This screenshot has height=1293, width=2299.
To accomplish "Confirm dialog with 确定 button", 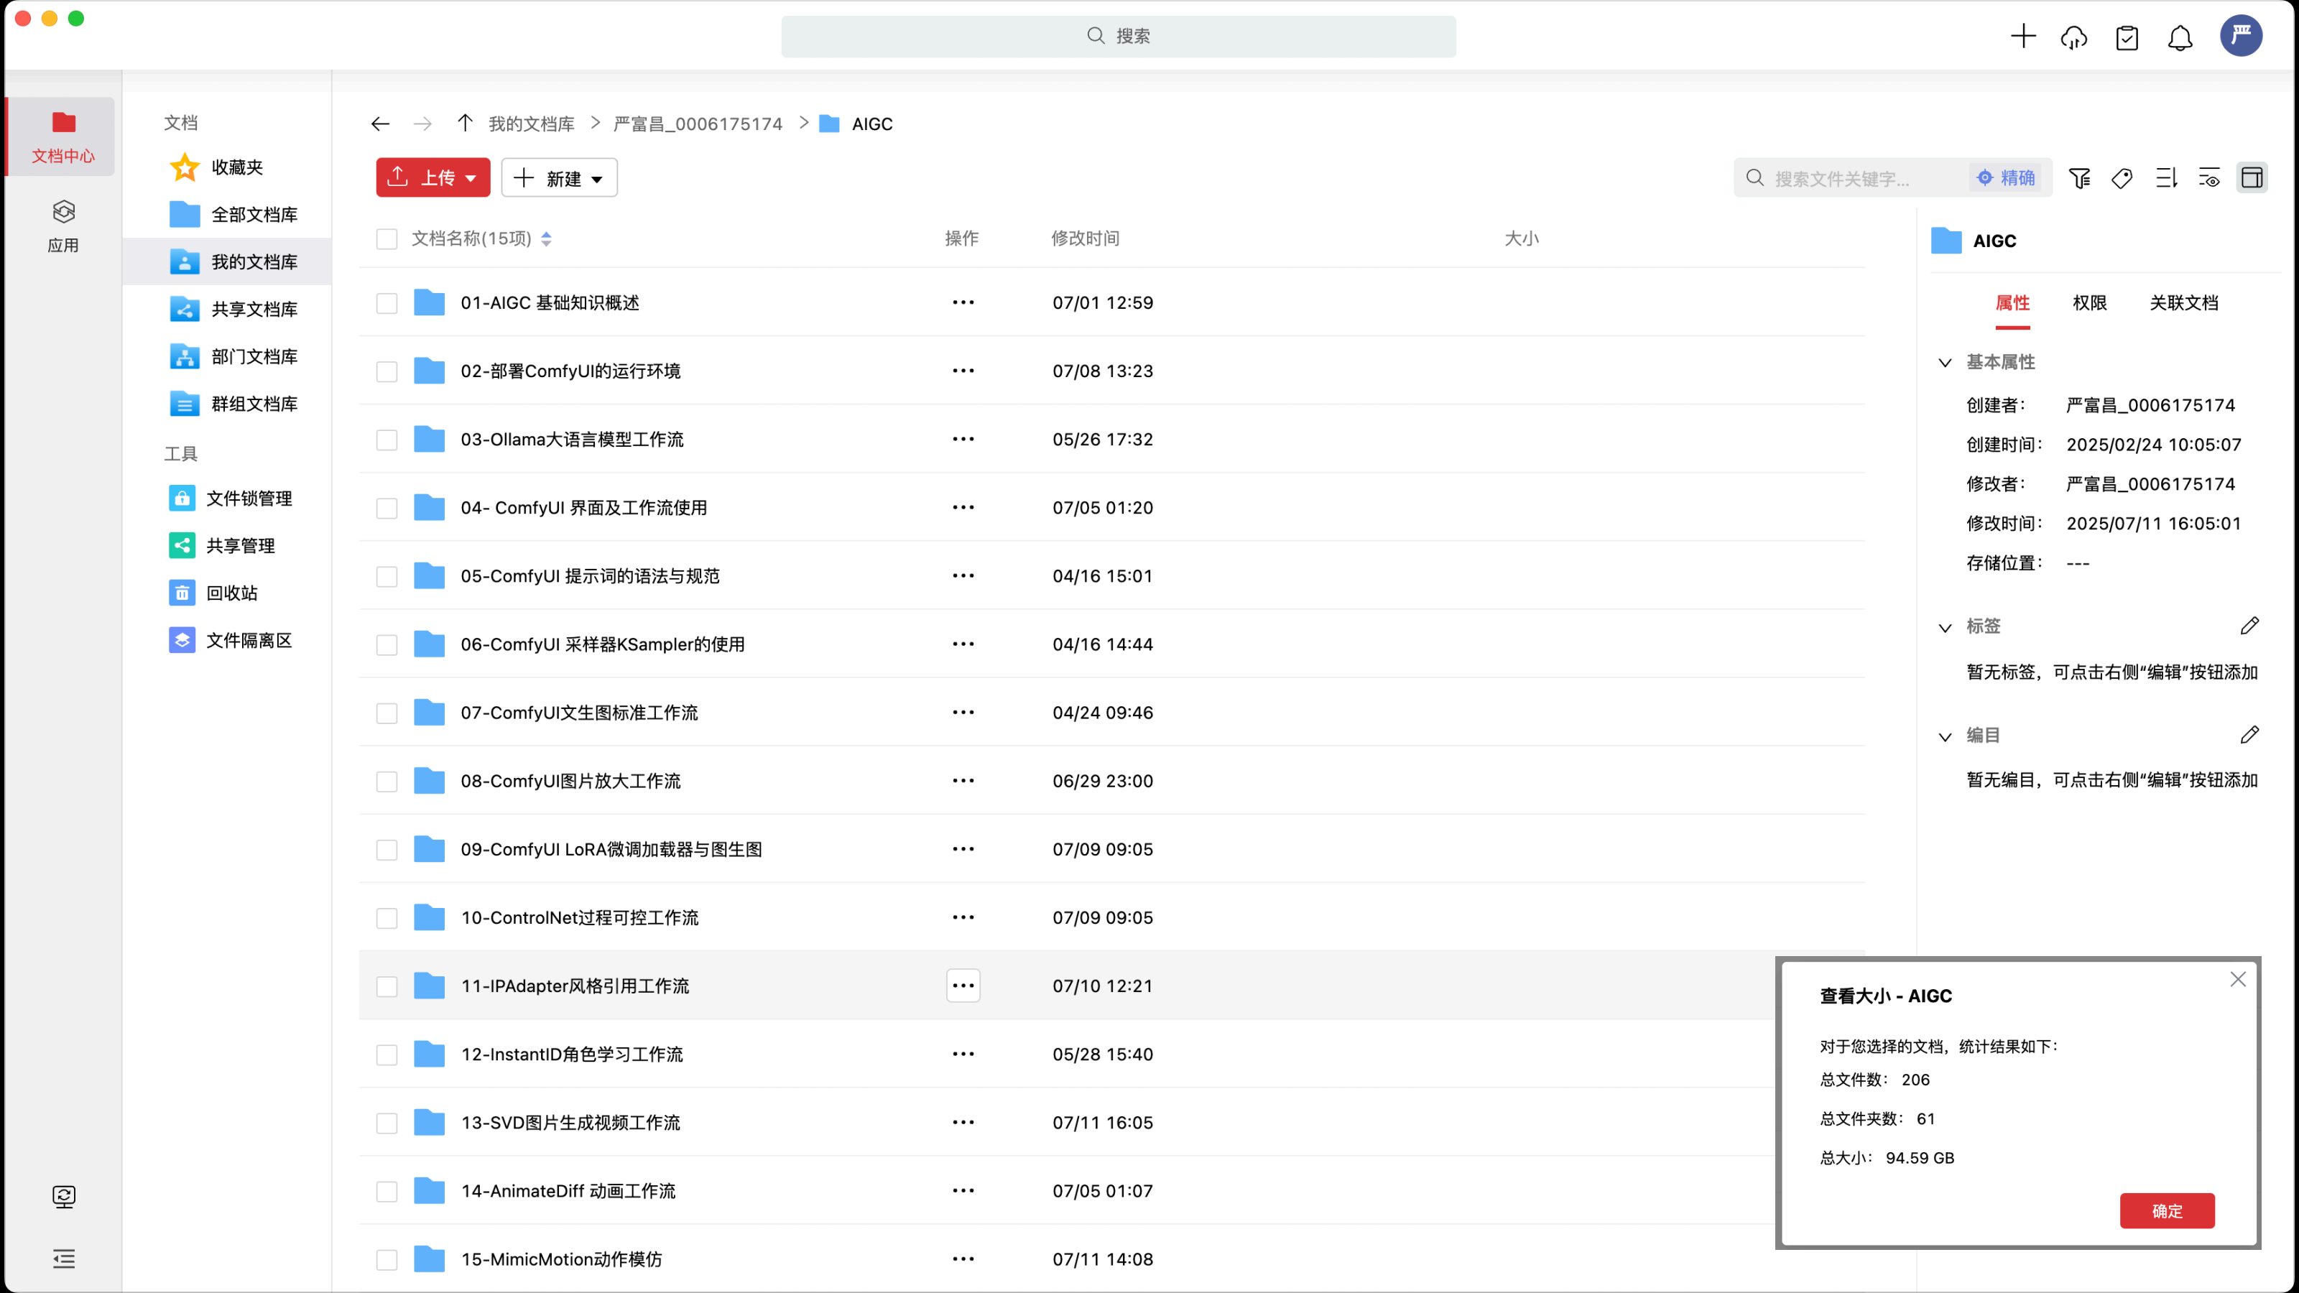I will 2167,1210.
